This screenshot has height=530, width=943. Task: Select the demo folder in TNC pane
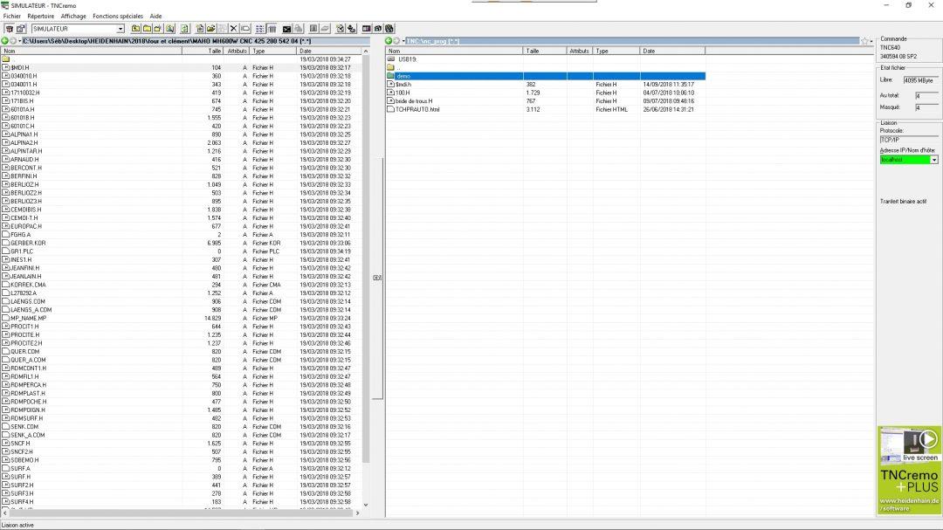403,77
